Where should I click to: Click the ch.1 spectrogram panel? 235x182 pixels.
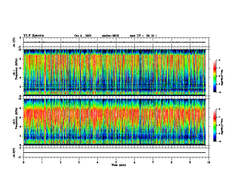[115, 73]
